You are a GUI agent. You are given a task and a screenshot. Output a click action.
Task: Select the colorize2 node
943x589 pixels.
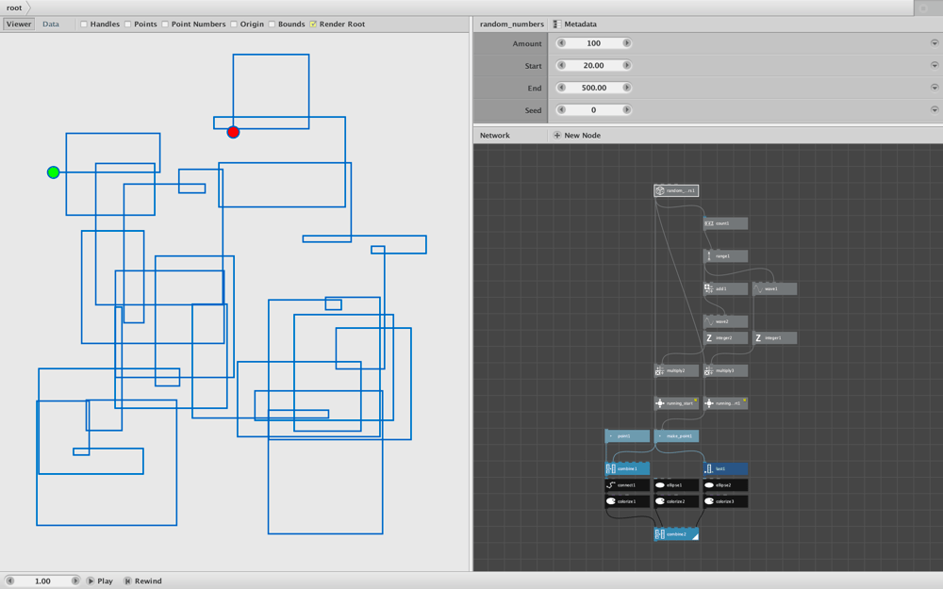tap(676, 501)
